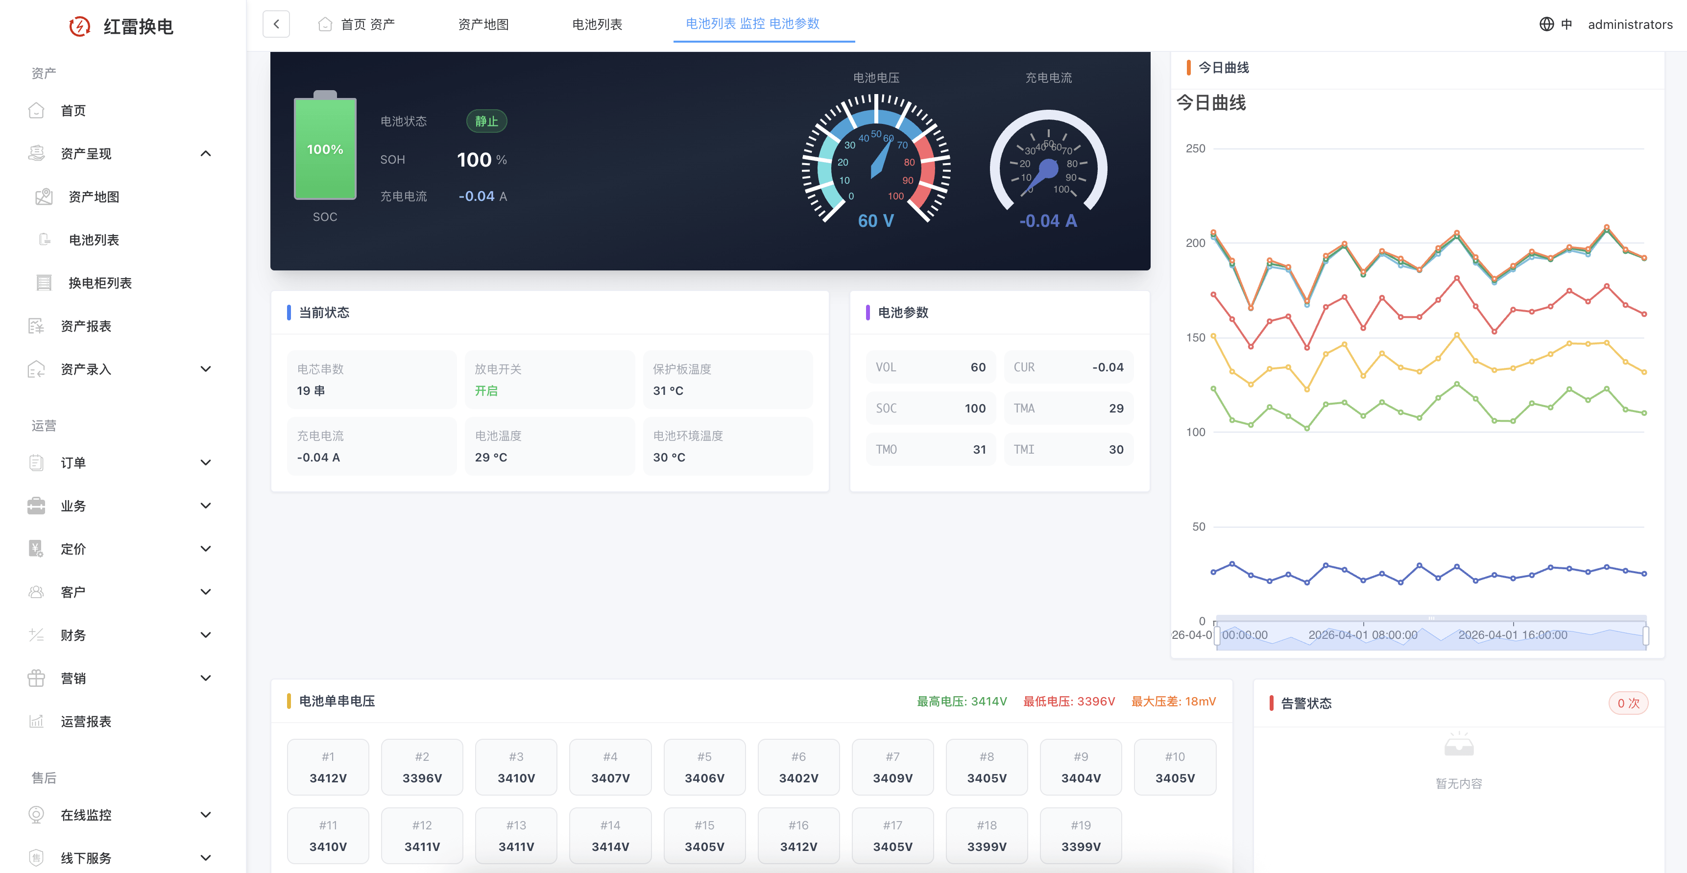This screenshot has height=873, width=1687.
Task: Open the 电池列表 tab
Action: (597, 24)
